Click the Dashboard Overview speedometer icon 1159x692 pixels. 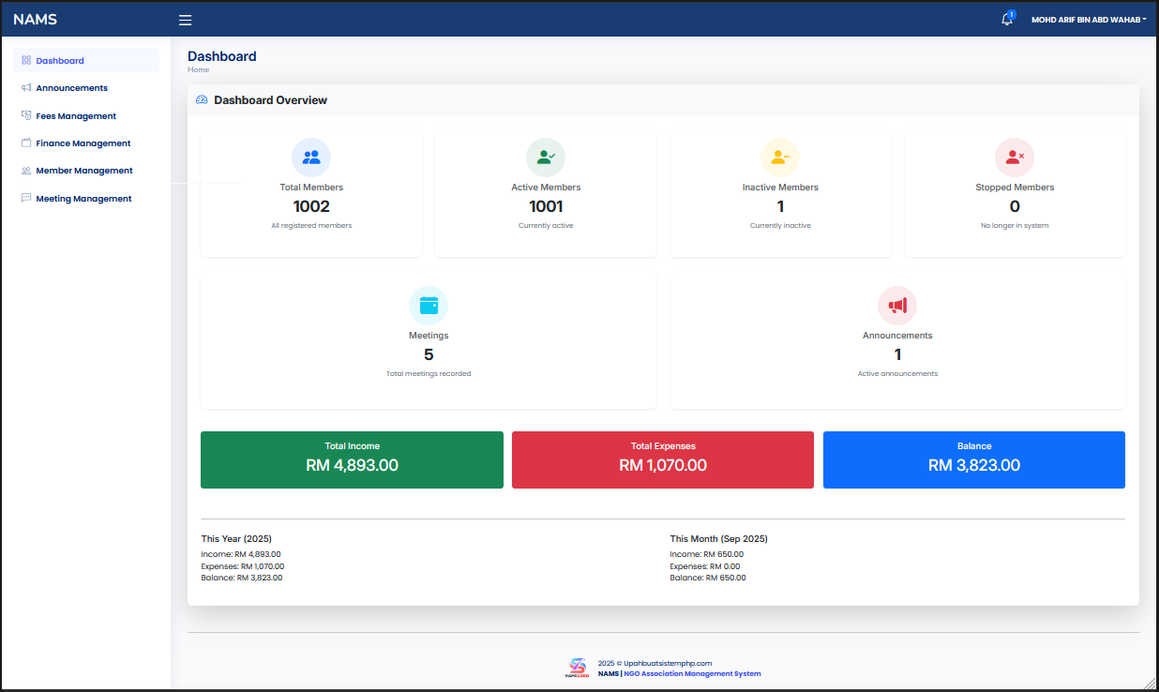[202, 99]
